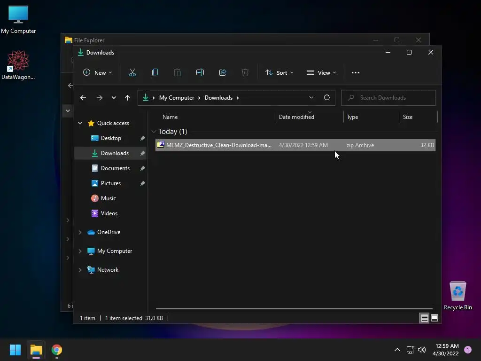Sort by the Name column header
The width and height of the screenshot is (481, 361).
170,117
